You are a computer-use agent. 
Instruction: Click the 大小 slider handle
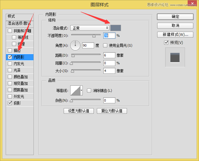[x=73, y=71]
